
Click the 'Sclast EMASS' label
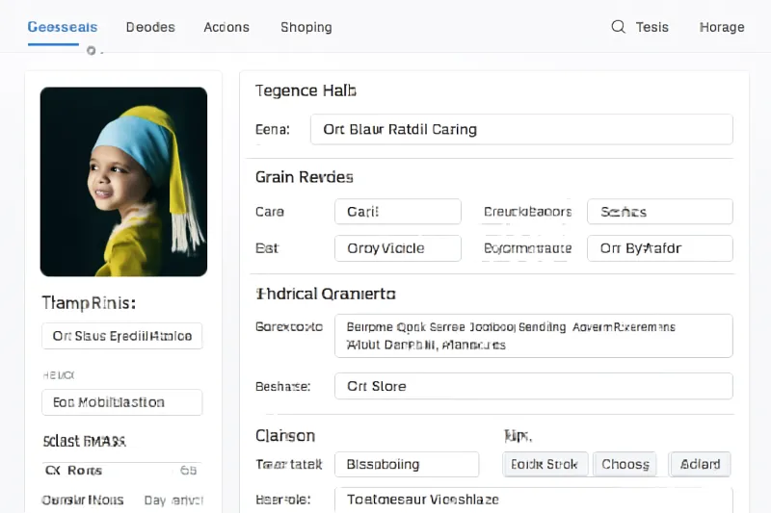click(x=84, y=441)
